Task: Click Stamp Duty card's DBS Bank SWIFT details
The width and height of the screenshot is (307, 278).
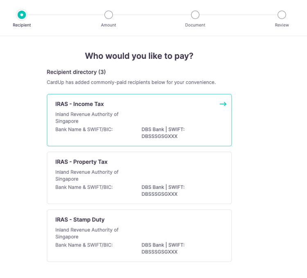Action: [x=163, y=249]
